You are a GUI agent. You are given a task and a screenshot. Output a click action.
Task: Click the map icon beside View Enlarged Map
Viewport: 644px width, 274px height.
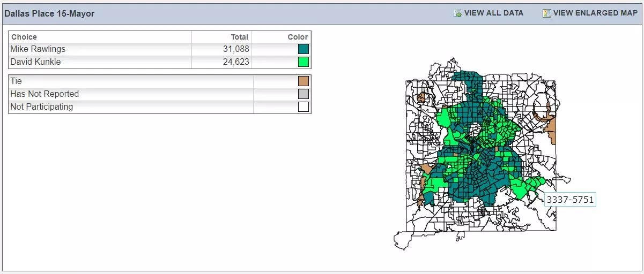pyautogui.click(x=546, y=13)
